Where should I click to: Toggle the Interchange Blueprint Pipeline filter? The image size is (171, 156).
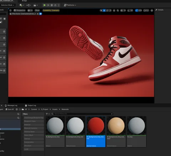33,118
